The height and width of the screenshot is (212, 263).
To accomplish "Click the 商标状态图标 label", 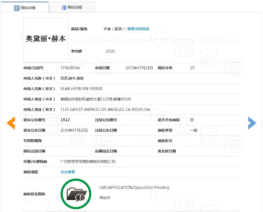I will (34, 194).
